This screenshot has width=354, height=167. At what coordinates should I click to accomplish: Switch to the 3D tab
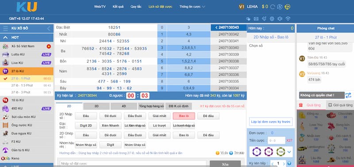click(96, 106)
